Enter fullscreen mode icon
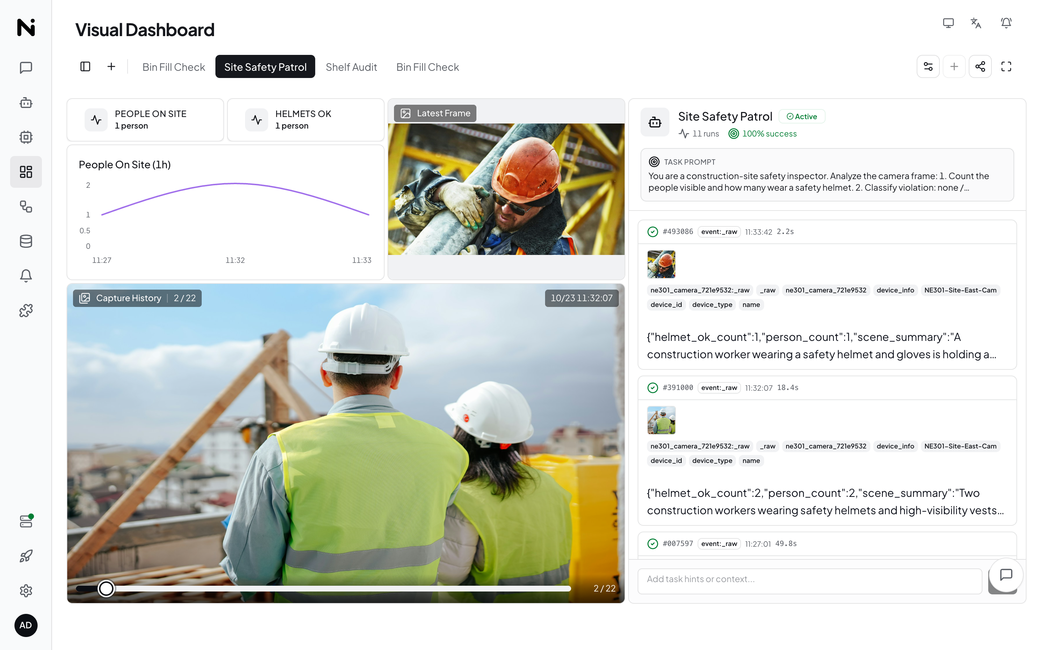 pos(1006,66)
